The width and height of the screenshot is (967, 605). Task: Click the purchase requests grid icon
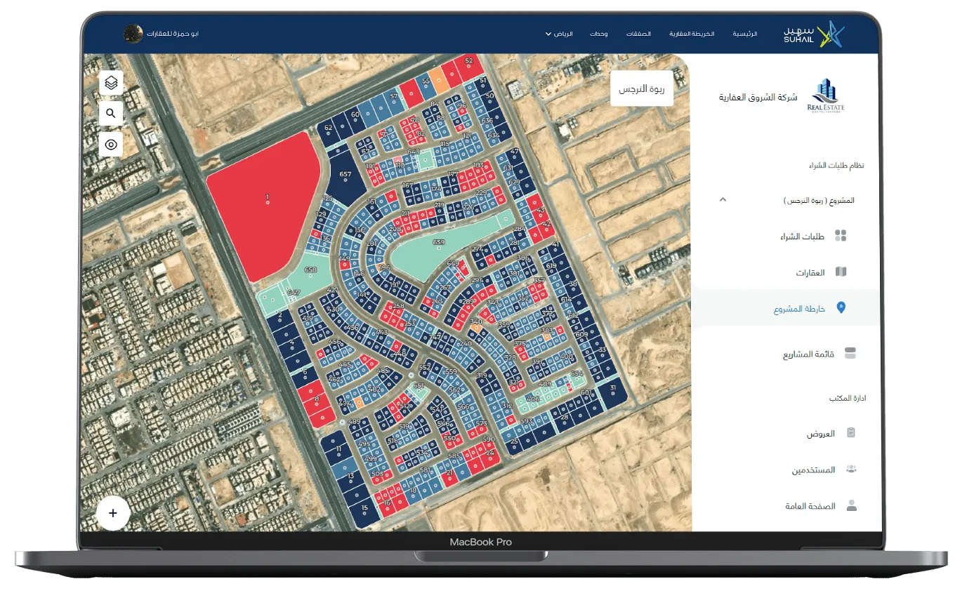(841, 236)
